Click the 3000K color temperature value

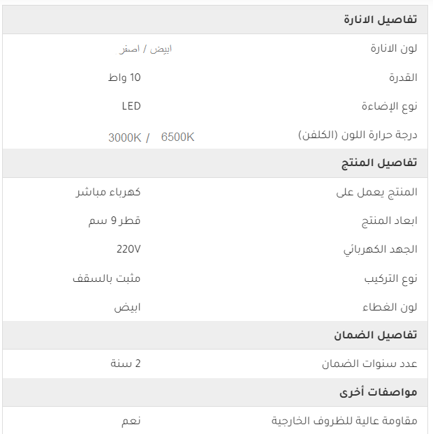(x=124, y=137)
